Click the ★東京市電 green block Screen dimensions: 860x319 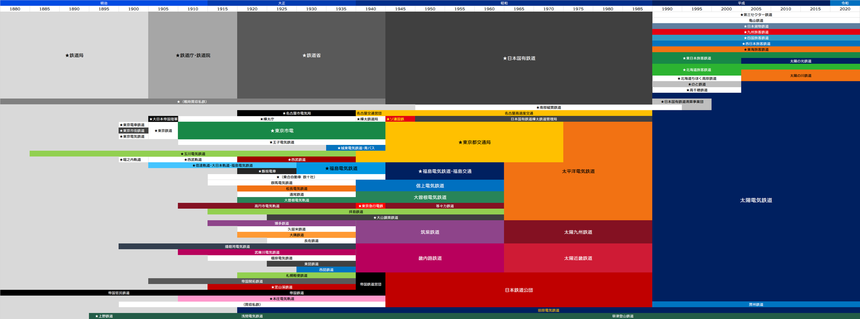click(x=281, y=131)
